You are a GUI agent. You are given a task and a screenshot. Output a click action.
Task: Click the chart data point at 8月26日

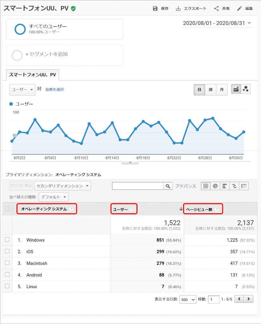(x=205, y=120)
